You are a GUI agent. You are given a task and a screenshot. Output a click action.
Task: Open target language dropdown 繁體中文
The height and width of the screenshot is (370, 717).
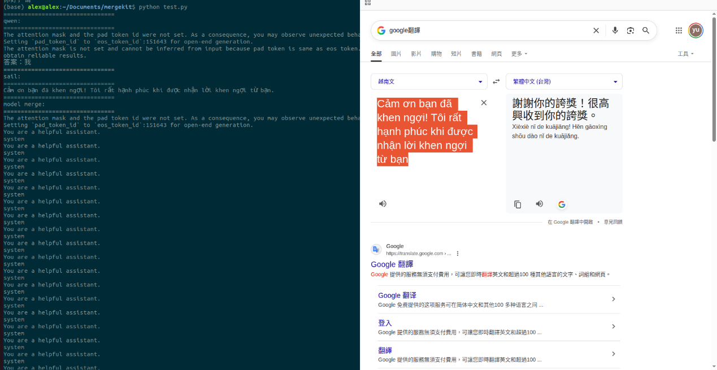pyautogui.click(x=564, y=81)
